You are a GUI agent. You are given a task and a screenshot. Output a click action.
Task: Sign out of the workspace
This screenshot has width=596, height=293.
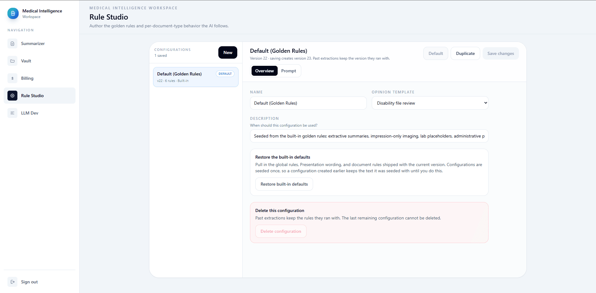pos(40,282)
